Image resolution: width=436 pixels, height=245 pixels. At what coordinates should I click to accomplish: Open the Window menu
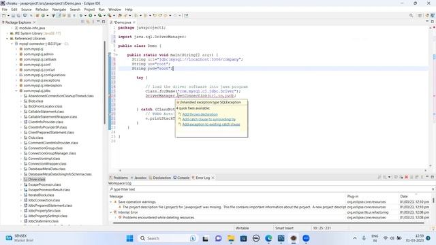[x=114, y=10]
